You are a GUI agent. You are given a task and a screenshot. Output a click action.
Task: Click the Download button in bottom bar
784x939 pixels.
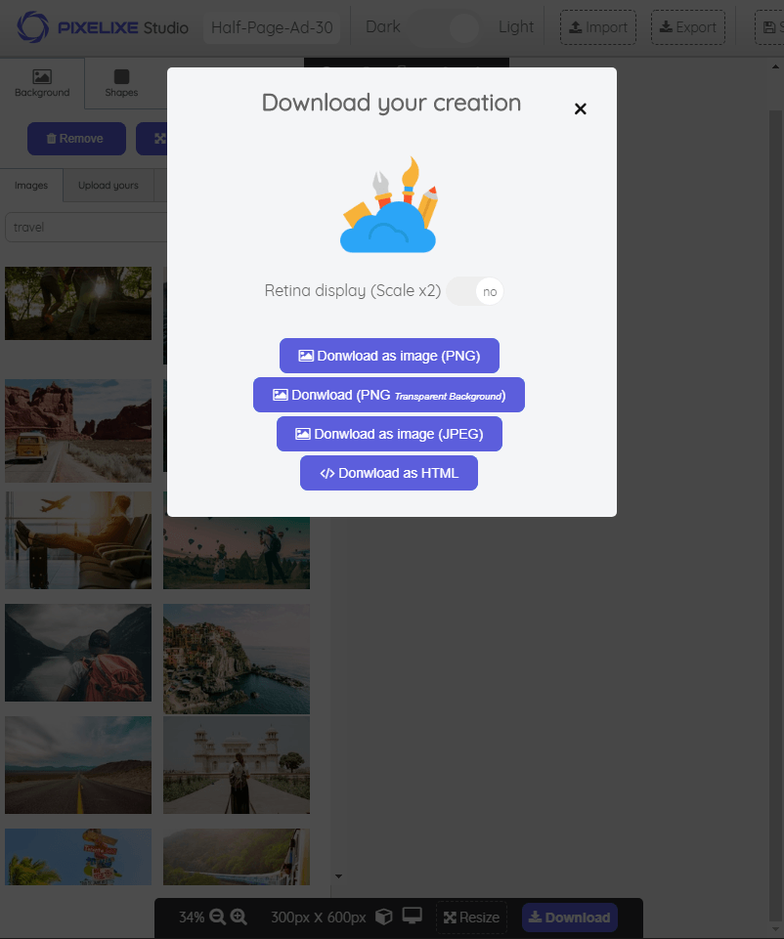(x=570, y=918)
